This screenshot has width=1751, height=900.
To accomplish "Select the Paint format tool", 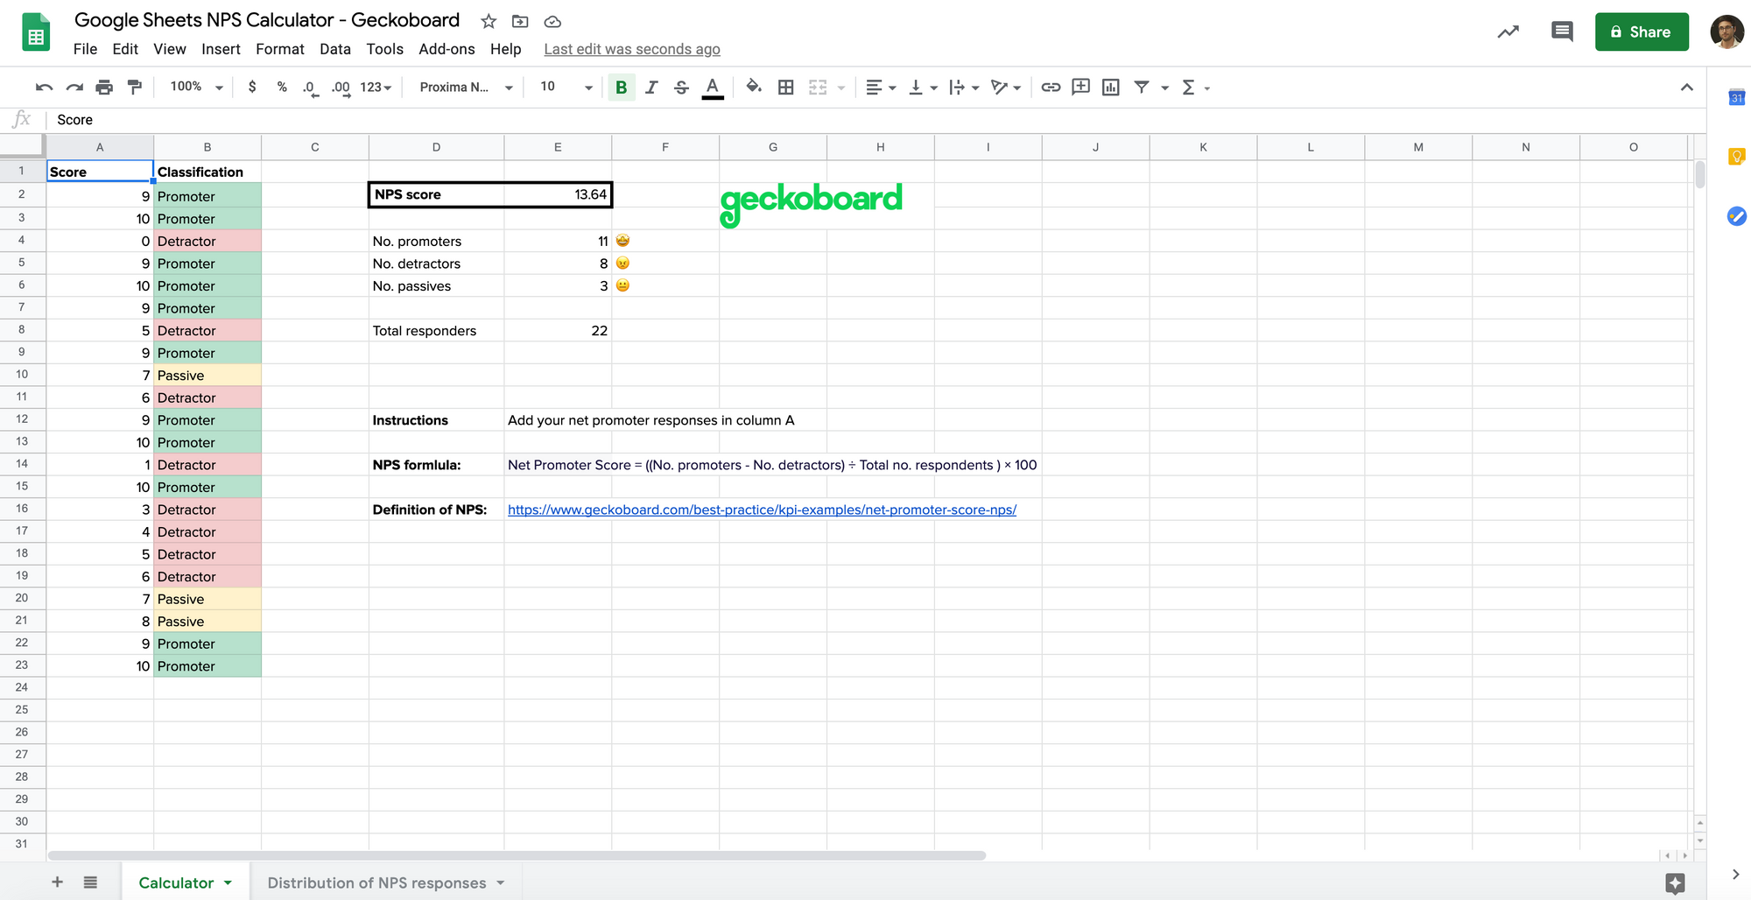I will [x=135, y=88].
